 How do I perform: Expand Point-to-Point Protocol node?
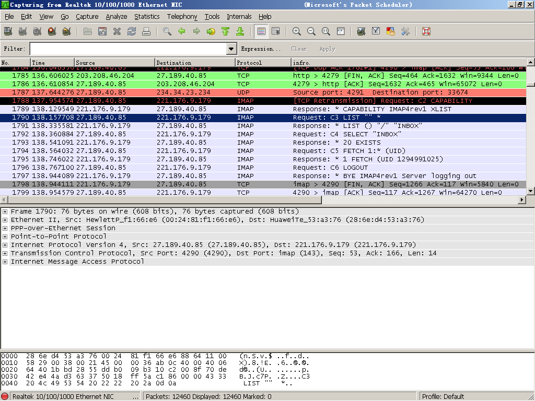pyautogui.click(x=5, y=237)
